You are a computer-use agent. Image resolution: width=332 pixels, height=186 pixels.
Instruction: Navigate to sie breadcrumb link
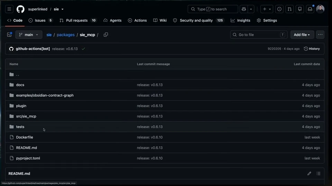pos(49,35)
